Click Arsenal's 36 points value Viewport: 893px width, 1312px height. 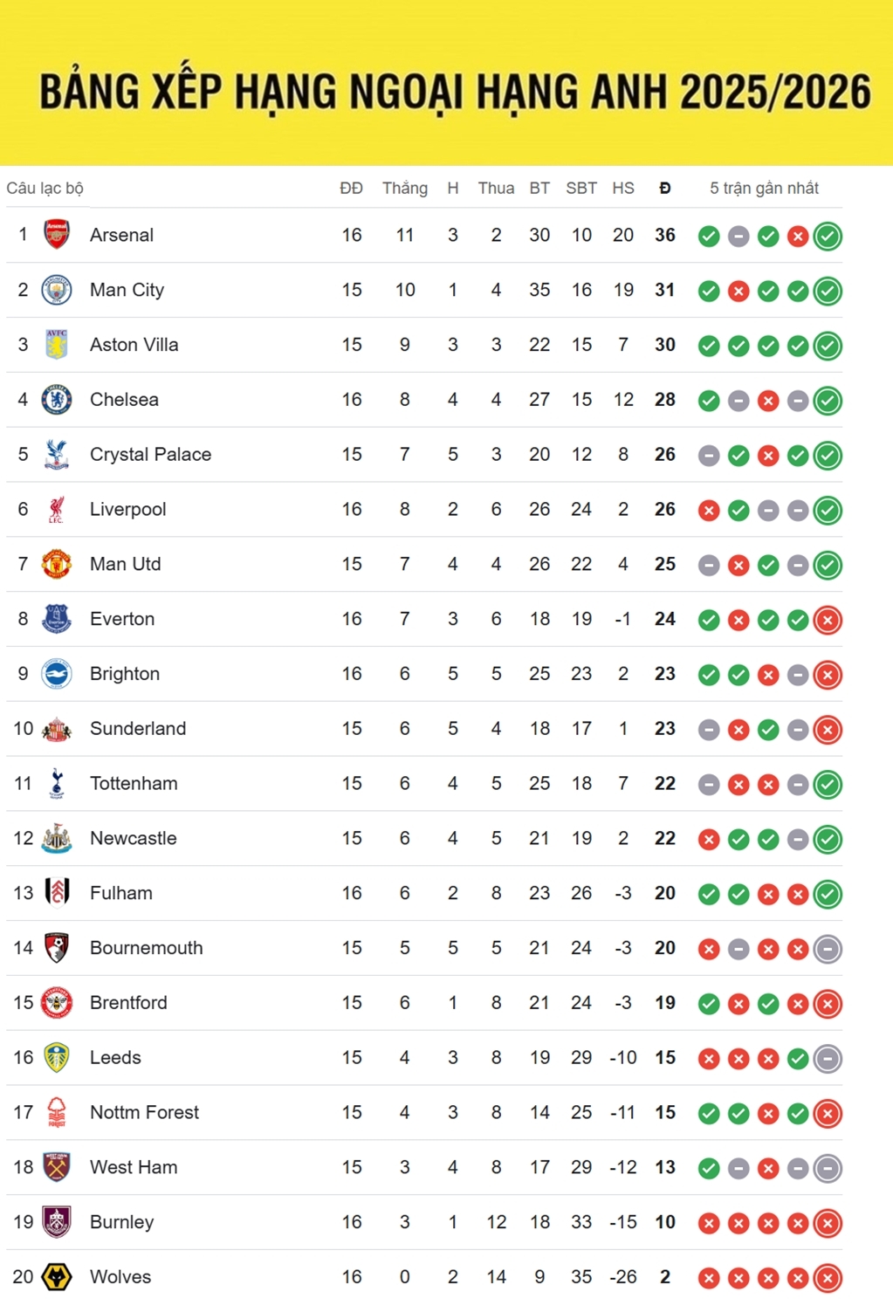(665, 235)
